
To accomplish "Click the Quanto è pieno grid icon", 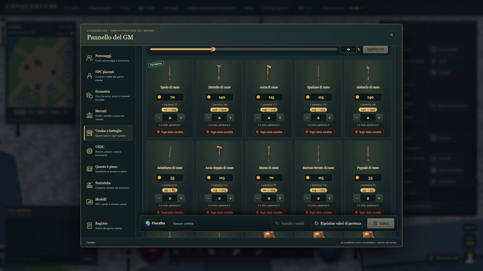I will pos(90,169).
